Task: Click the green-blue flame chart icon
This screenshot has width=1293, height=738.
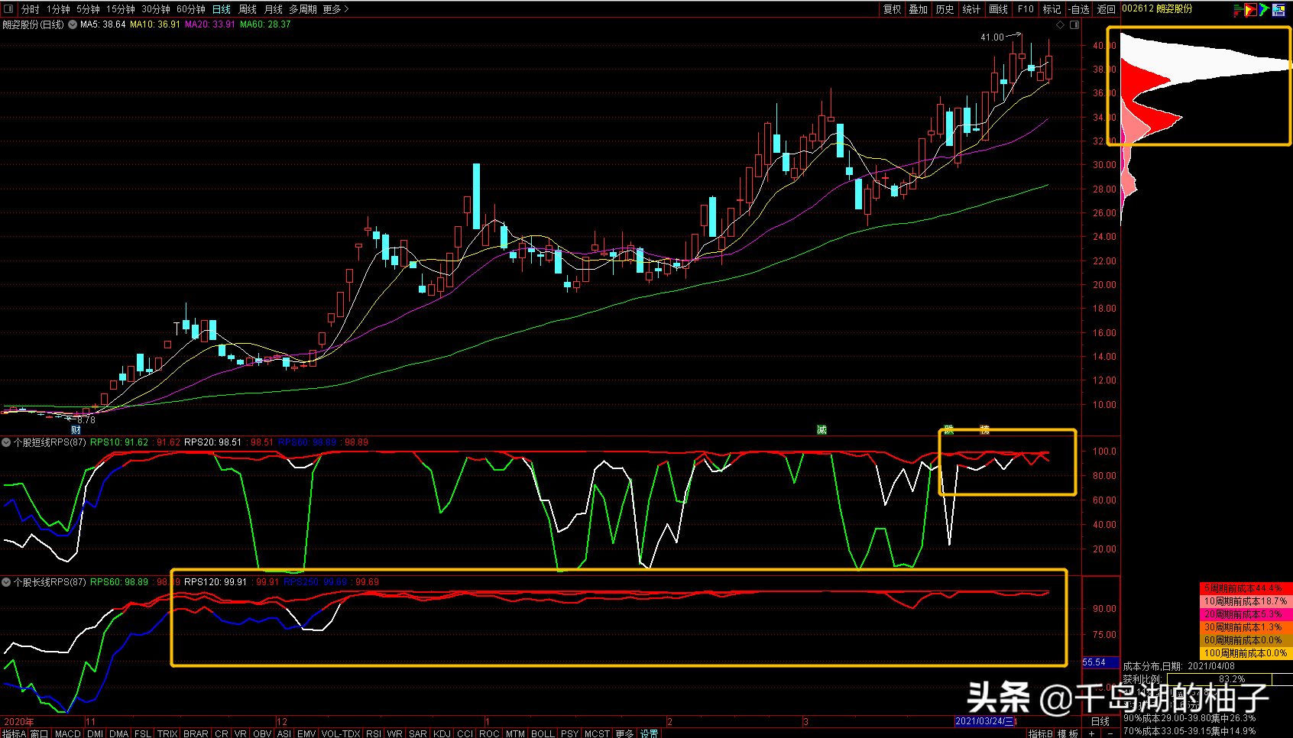Action: pyautogui.click(x=1264, y=10)
